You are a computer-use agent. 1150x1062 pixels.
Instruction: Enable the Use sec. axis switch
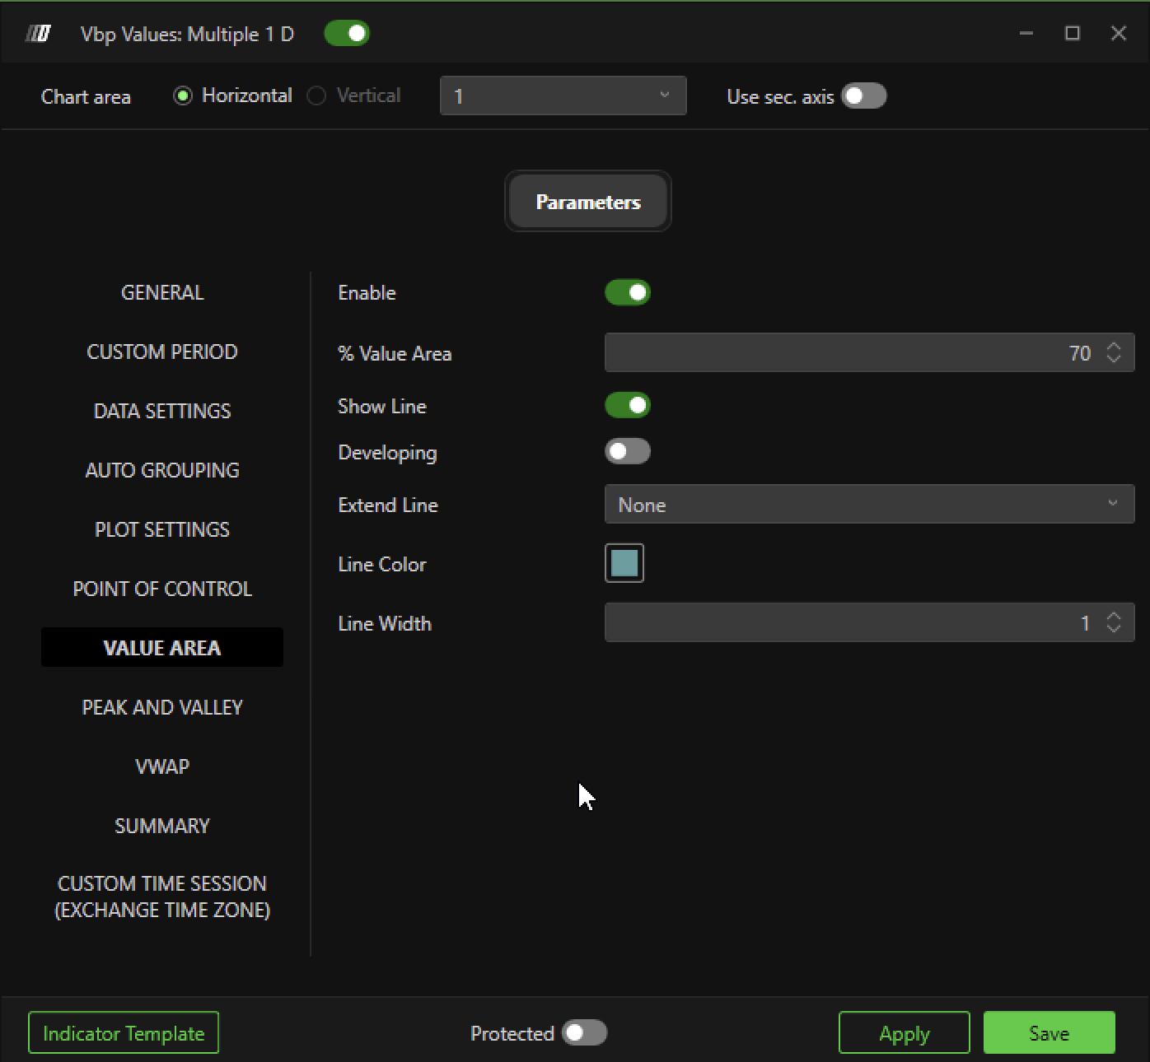tap(863, 96)
